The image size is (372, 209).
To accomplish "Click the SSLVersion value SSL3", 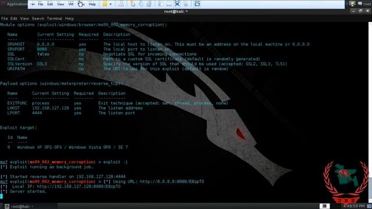I will [42, 64].
